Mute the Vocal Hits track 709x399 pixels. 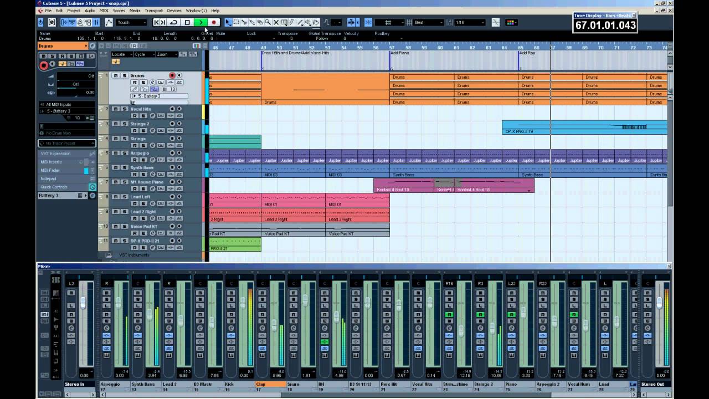pyautogui.click(x=115, y=109)
